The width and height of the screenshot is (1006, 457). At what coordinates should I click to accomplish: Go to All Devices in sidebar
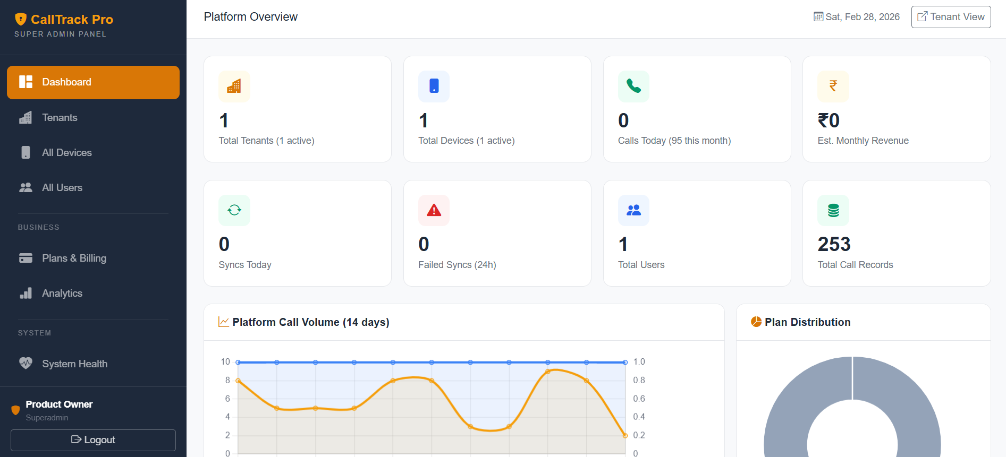point(93,153)
